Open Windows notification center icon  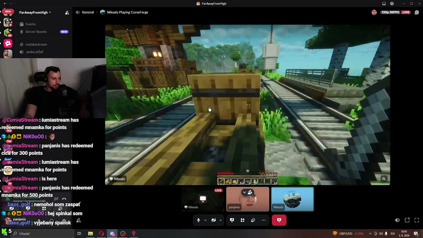pos(416,234)
